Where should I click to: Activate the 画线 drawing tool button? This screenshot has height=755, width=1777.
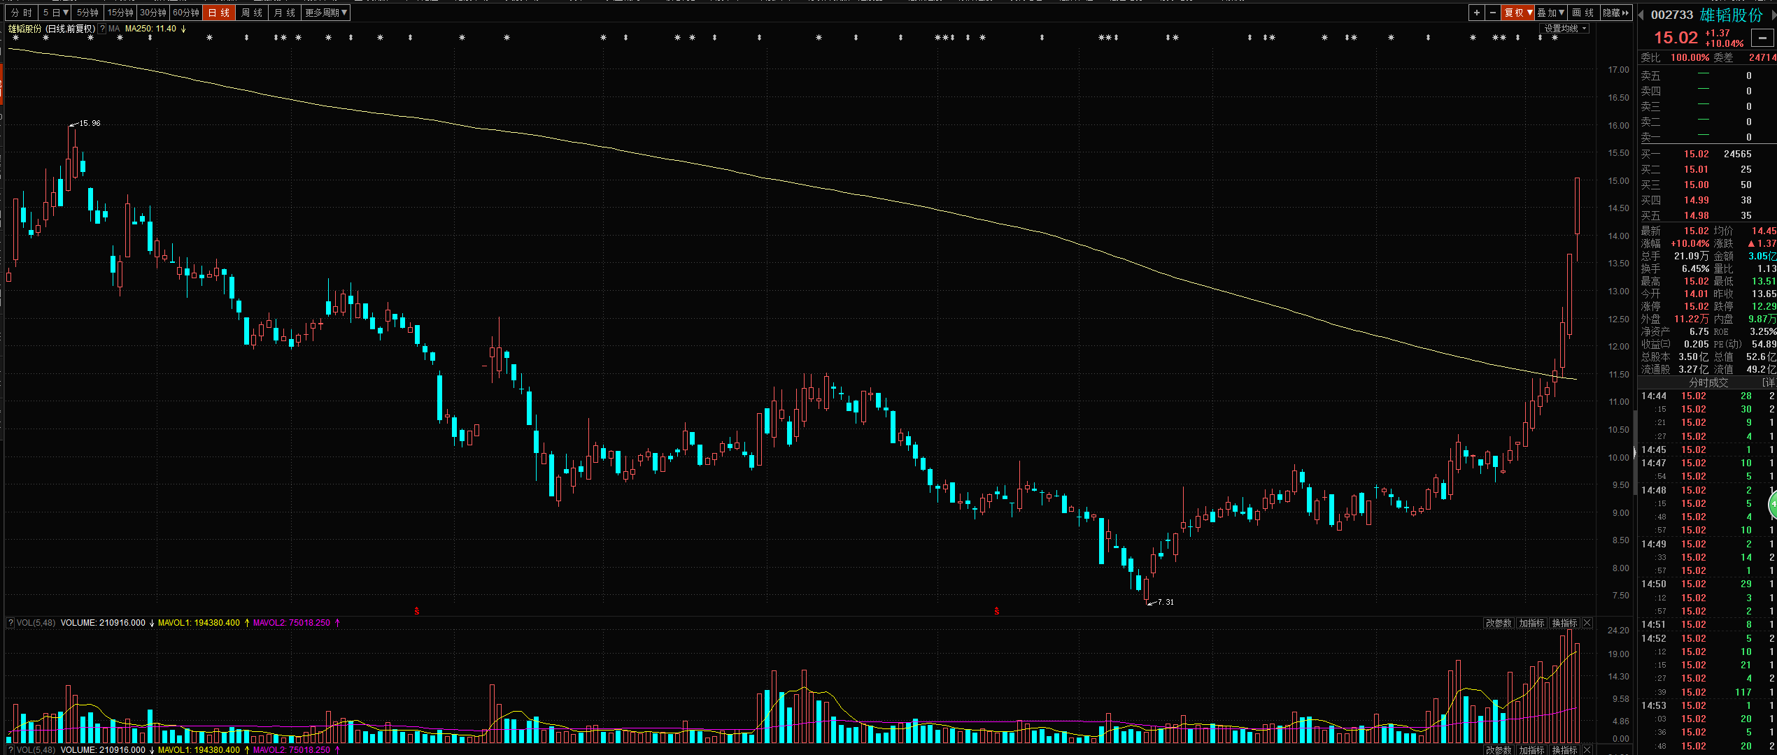click(1583, 13)
